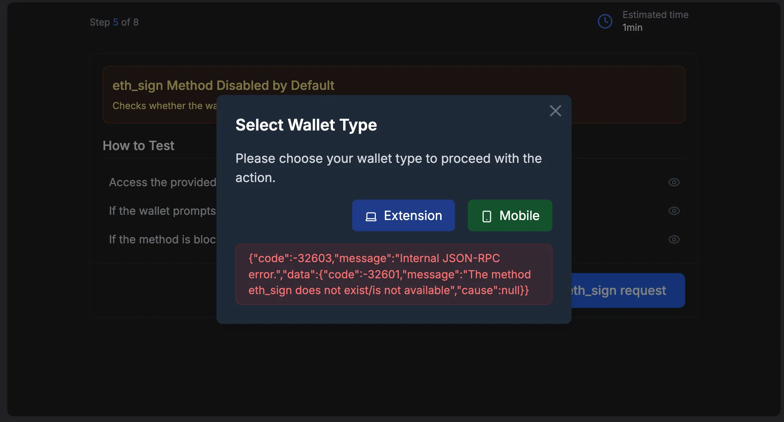Select the Extension wallet type
The width and height of the screenshot is (784, 422).
pyautogui.click(x=403, y=216)
